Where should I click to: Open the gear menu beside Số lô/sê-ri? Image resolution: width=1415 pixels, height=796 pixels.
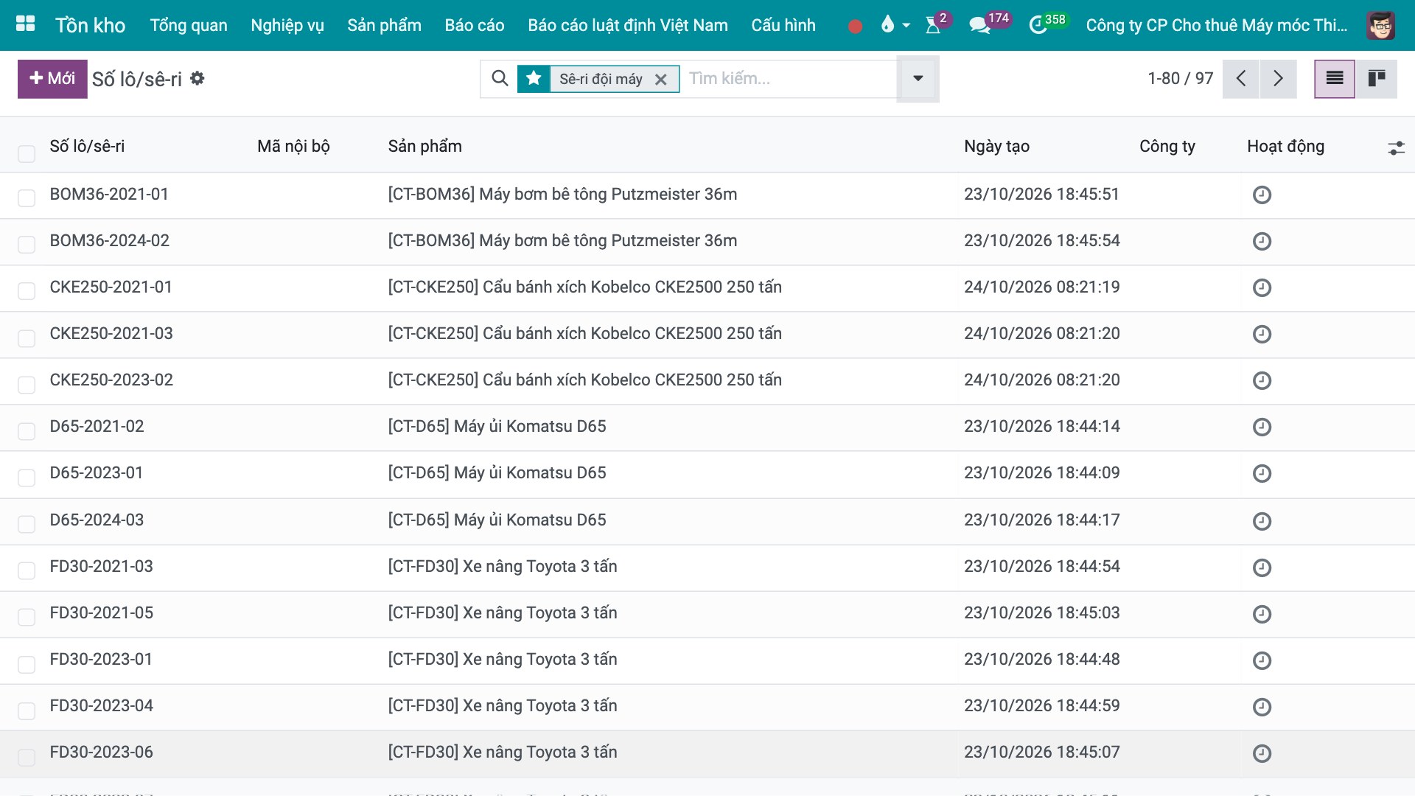[197, 78]
